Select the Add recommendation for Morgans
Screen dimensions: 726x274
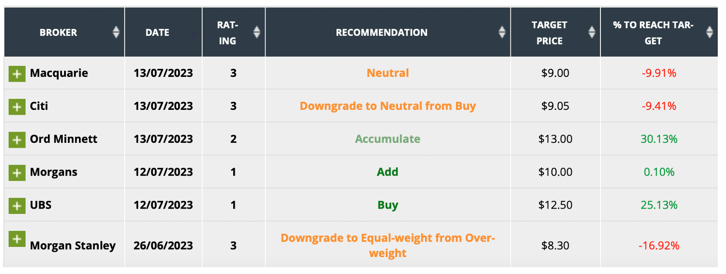click(x=388, y=172)
